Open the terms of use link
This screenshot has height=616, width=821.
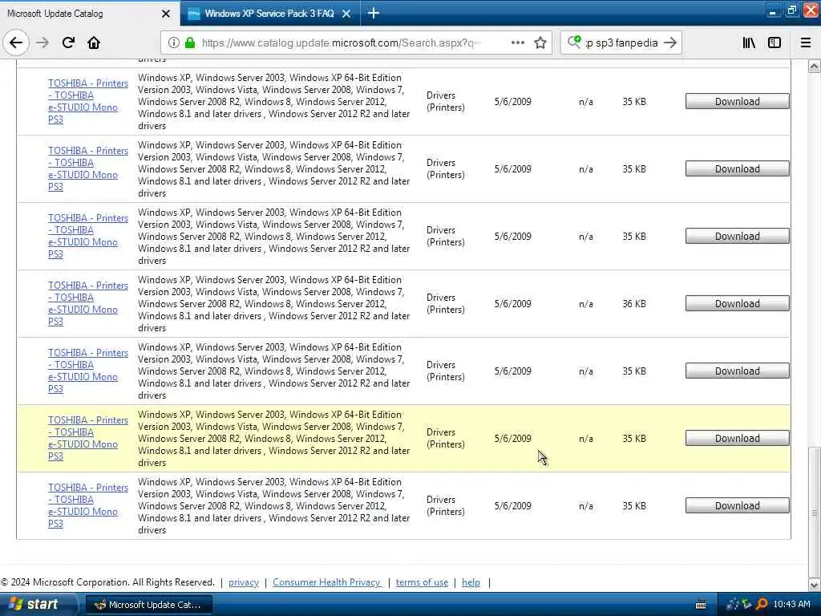[x=422, y=582]
